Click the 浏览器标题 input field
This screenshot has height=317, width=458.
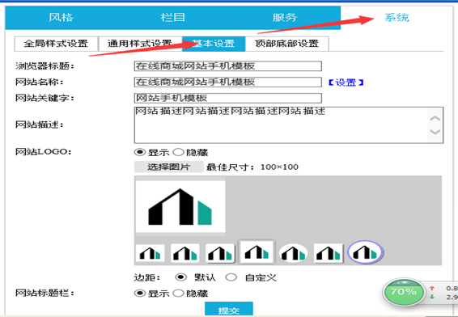228,66
